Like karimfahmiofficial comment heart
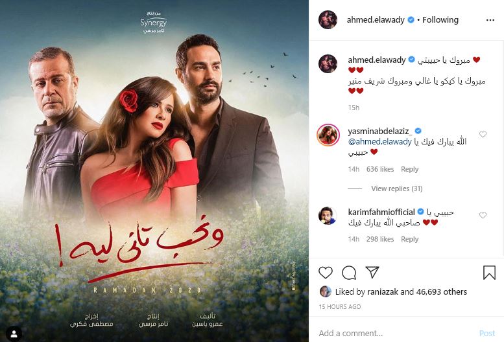Image resolution: width=504 pixels, height=342 pixels. click(x=483, y=215)
